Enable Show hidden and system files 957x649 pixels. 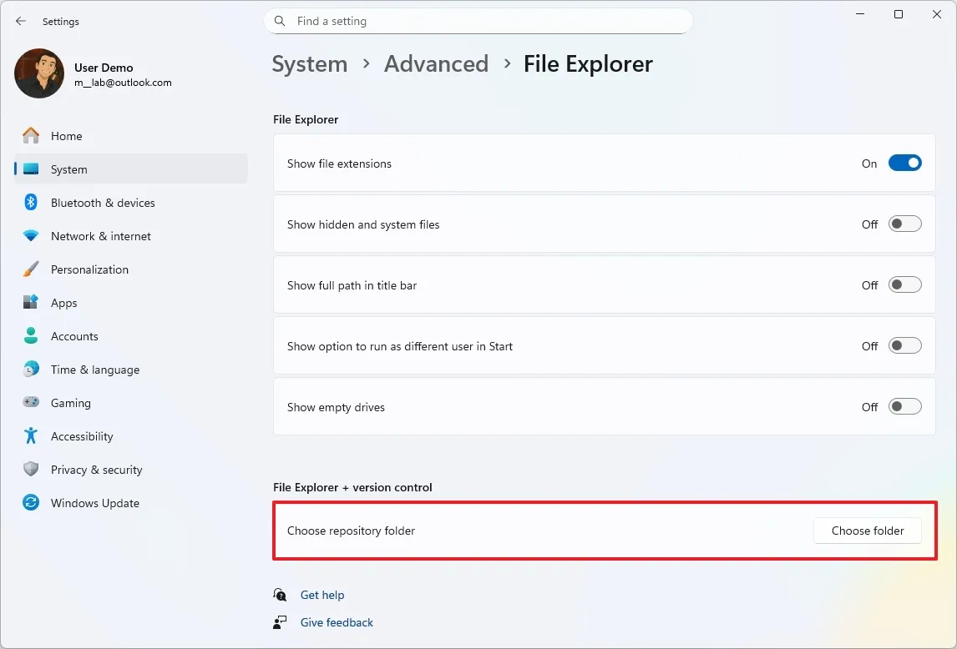click(905, 224)
